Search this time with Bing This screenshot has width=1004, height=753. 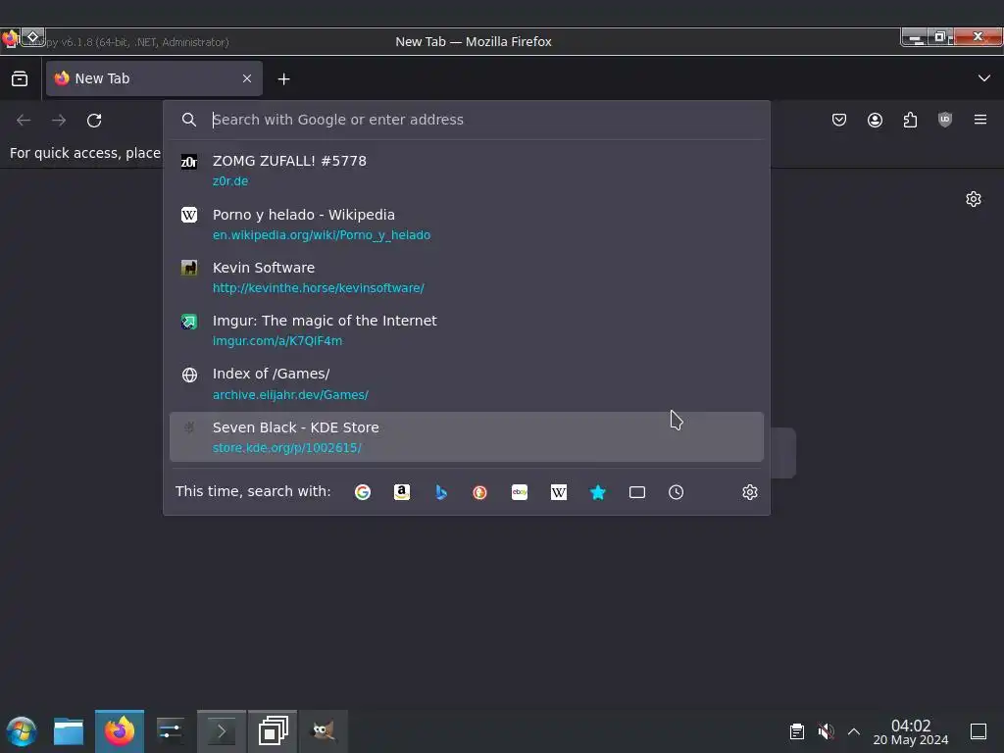tap(440, 492)
